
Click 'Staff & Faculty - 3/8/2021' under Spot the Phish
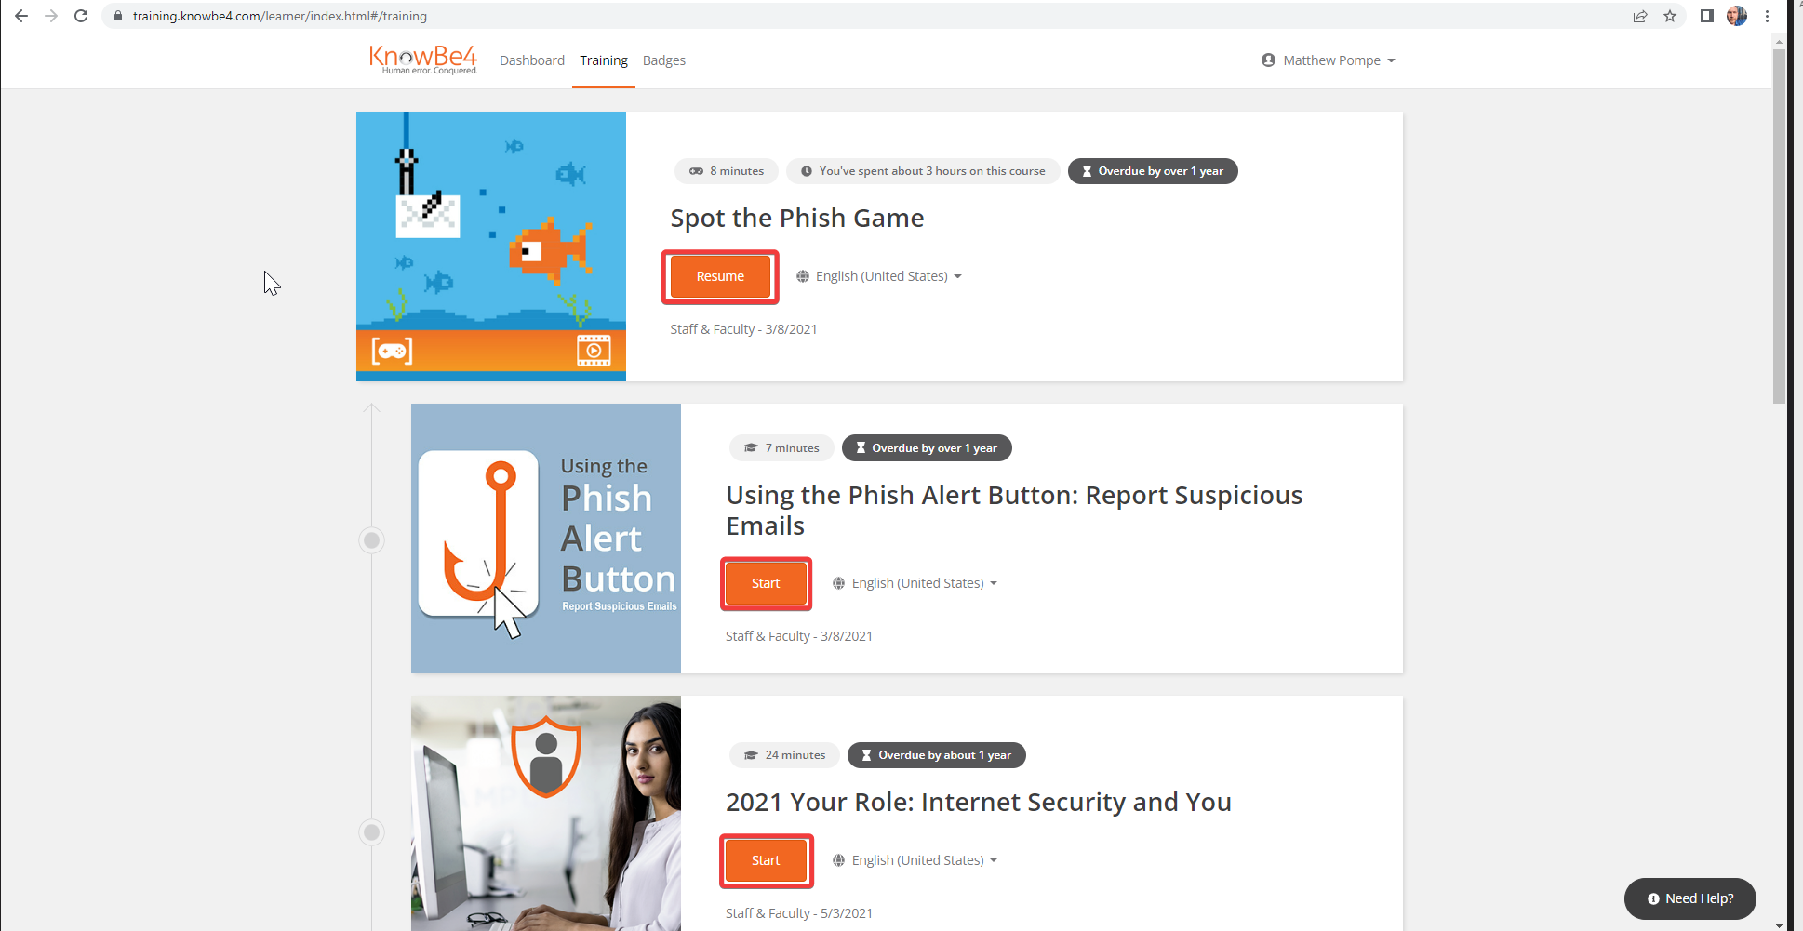click(x=743, y=329)
